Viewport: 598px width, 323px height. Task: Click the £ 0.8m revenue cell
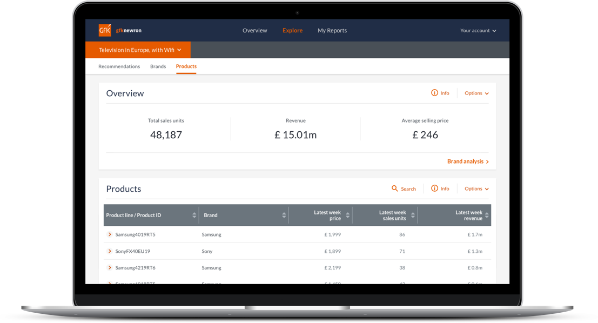click(x=475, y=268)
